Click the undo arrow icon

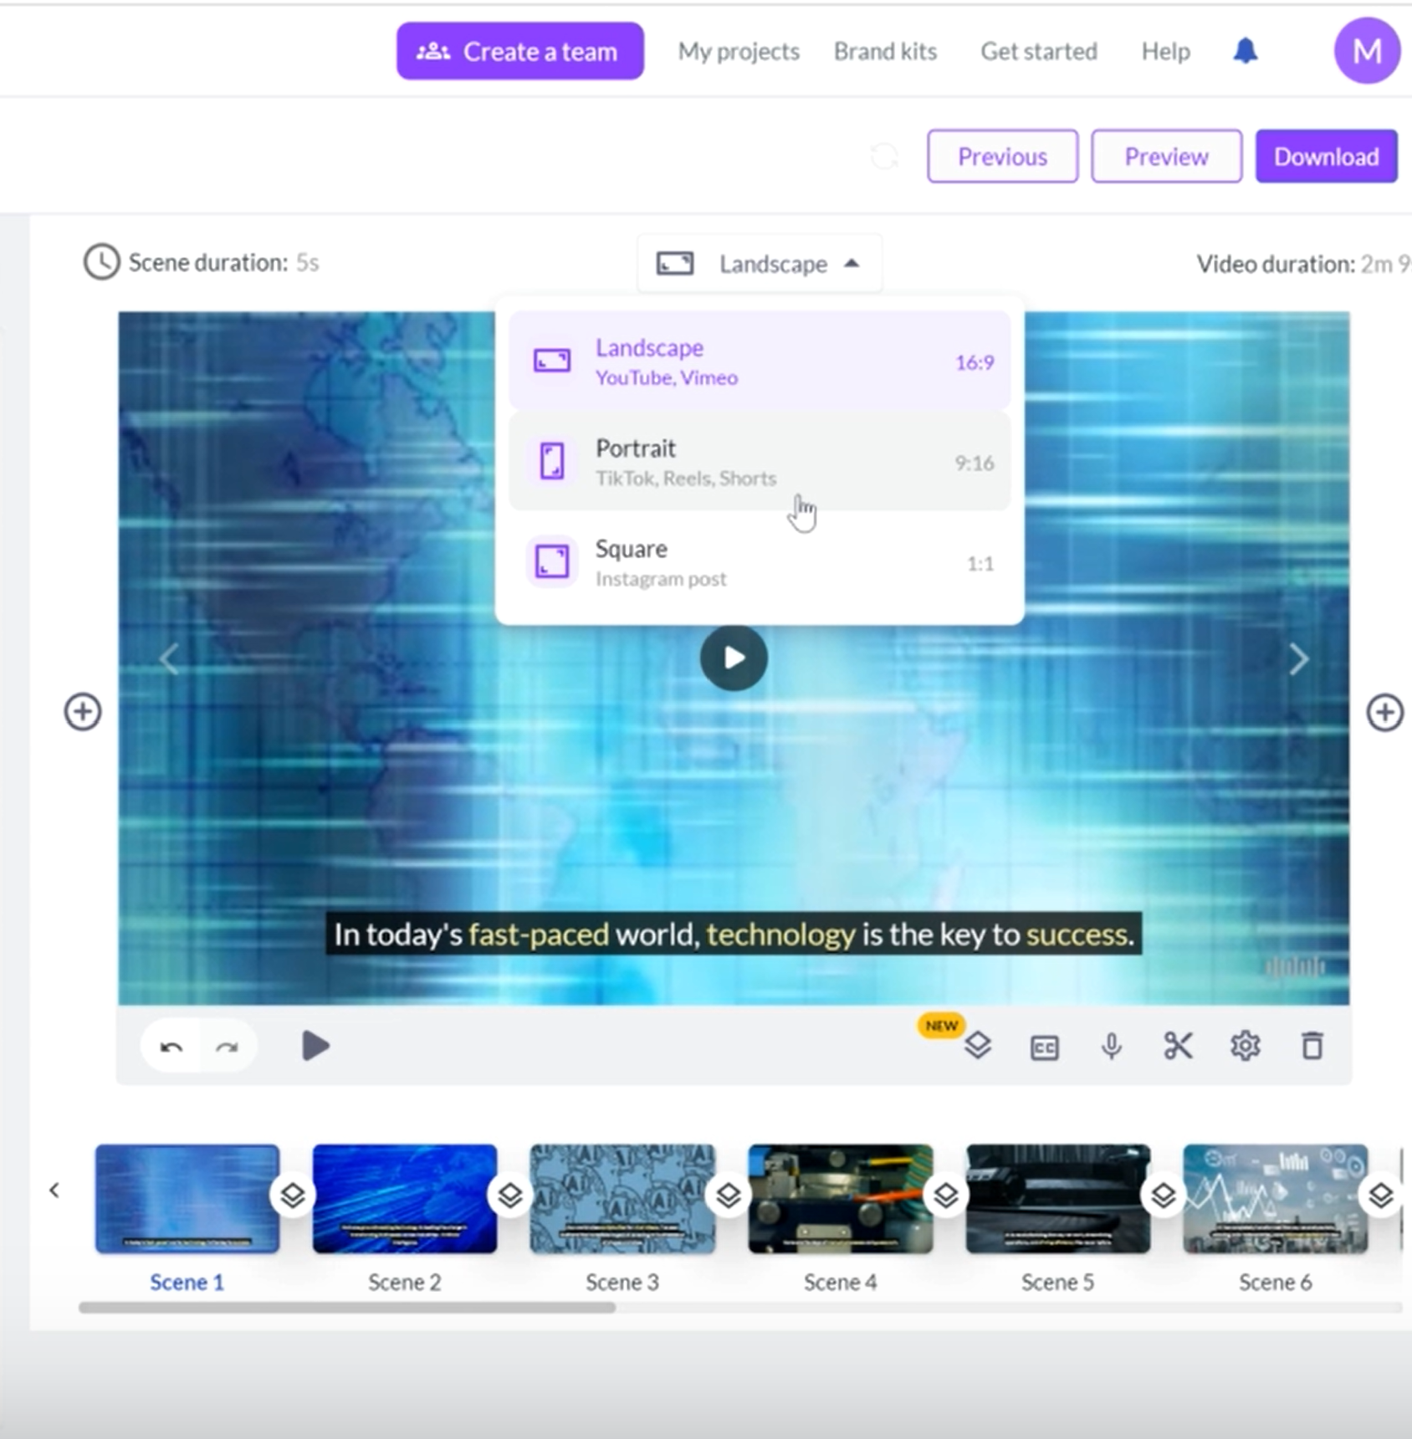[x=171, y=1047]
